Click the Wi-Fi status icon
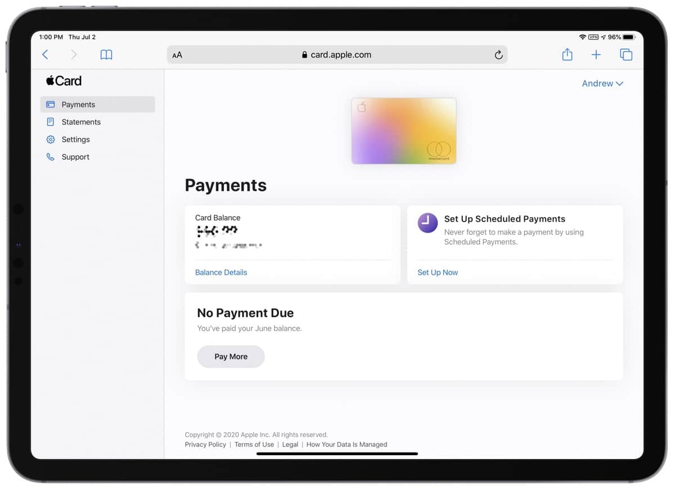This screenshot has height=490, width=675. [x=582, y=37]
